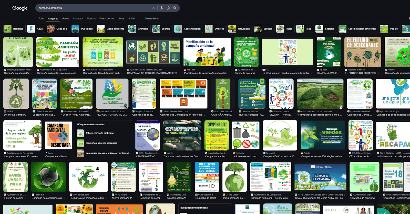This screenshot has width=410, height=214.
Task: Open 'reciclaje elemento col...' Vecteezy link
Action: pyautogui.click(x=245, y=156)
